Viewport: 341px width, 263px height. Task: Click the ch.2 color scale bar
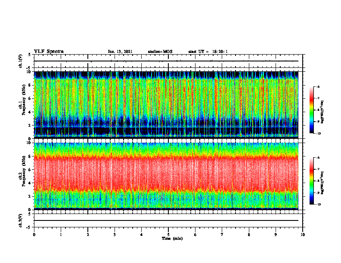point(311,181)
